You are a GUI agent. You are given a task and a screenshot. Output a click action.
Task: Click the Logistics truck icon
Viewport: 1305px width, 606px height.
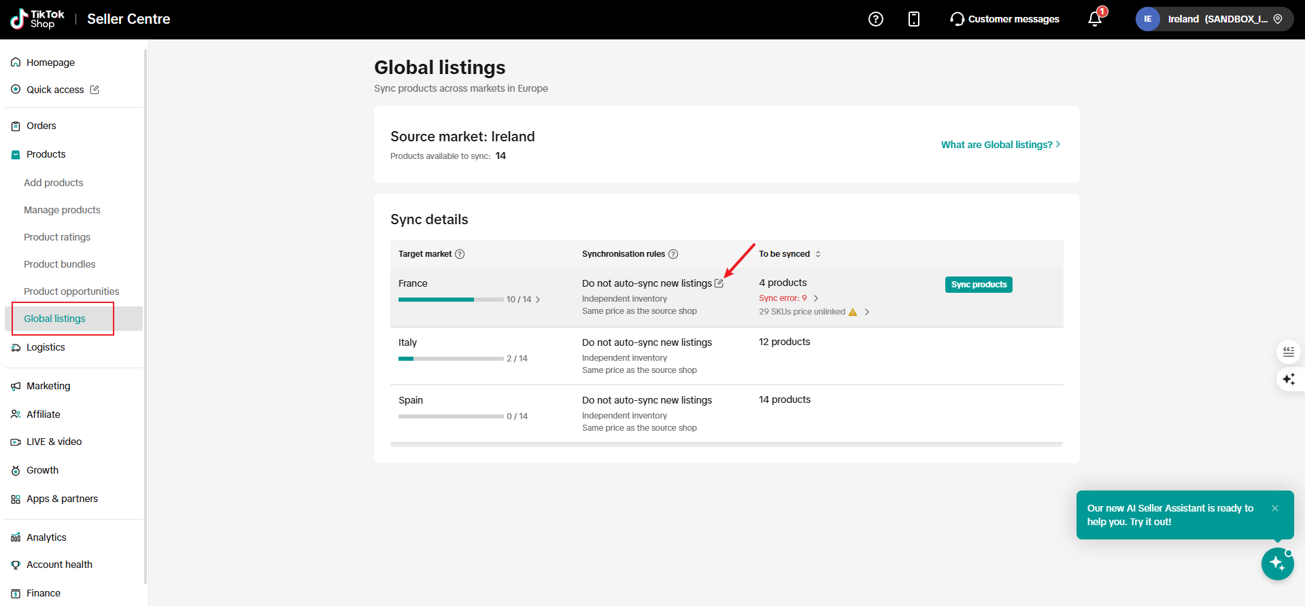pos(16,347)
